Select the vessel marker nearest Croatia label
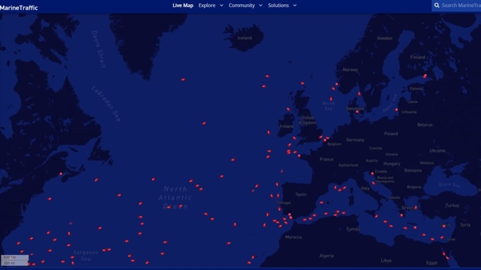481x270 pixels. tap(372, 174)
